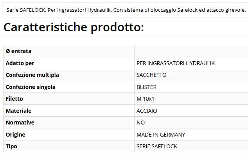
Task: Select the 'Ø entrata' row label
Action: [x=19, y=51]
